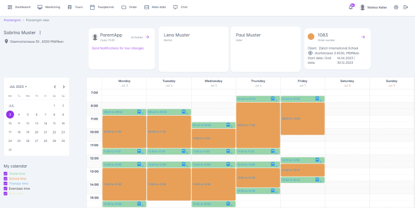Click bus icon on Wednesday 15:30 travel event
The height and width of the screenshot is (208, 415).
[x=228, y=204]
